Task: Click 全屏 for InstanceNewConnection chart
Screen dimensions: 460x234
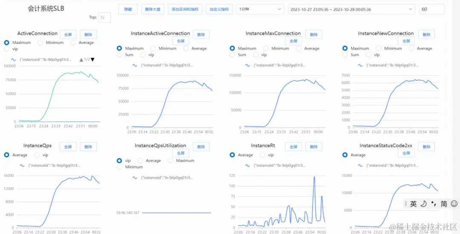Action: 406,41
